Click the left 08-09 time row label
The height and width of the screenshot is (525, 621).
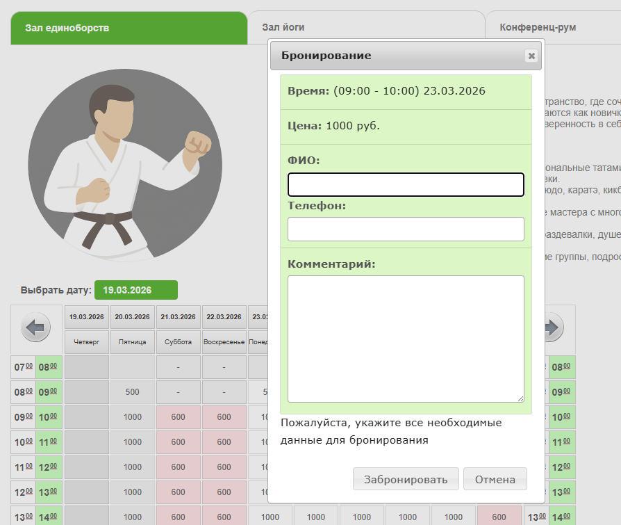36,391
